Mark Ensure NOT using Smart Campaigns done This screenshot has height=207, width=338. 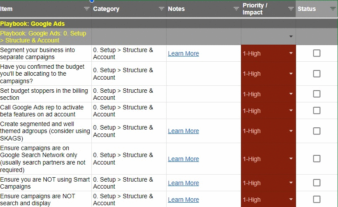click(x=317, y=183)
